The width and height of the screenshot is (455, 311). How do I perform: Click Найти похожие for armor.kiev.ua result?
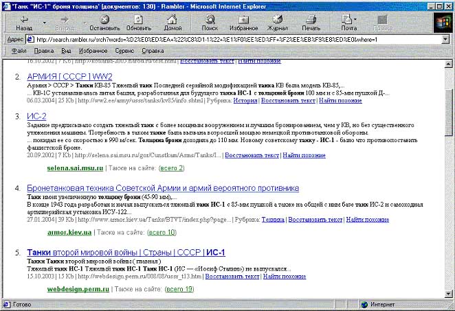(367, 220)
